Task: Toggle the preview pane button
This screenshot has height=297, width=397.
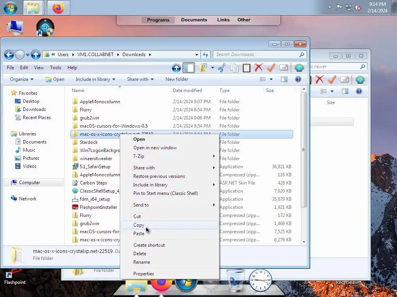Action: click(284, 79)
